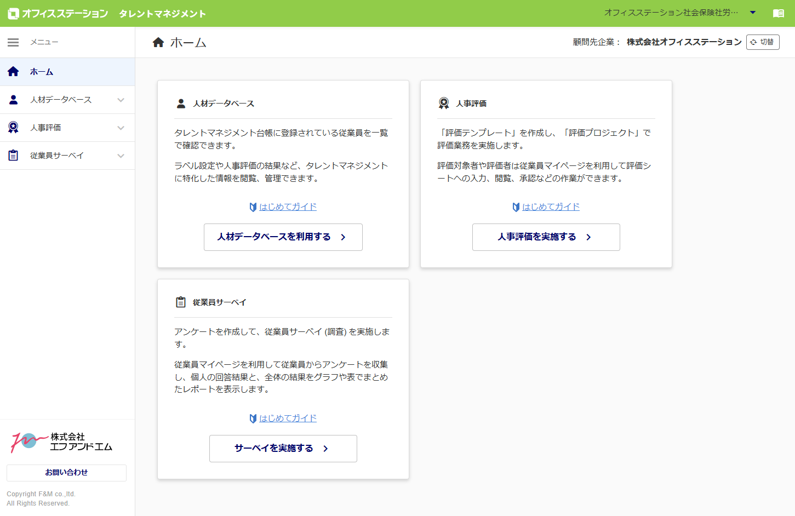Click サーベイを実施する button
Screen dimensions: 795x516
click(x=283, y=449)
